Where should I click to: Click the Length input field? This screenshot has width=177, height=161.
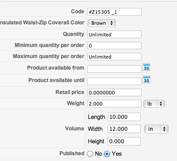coord(124,117)
